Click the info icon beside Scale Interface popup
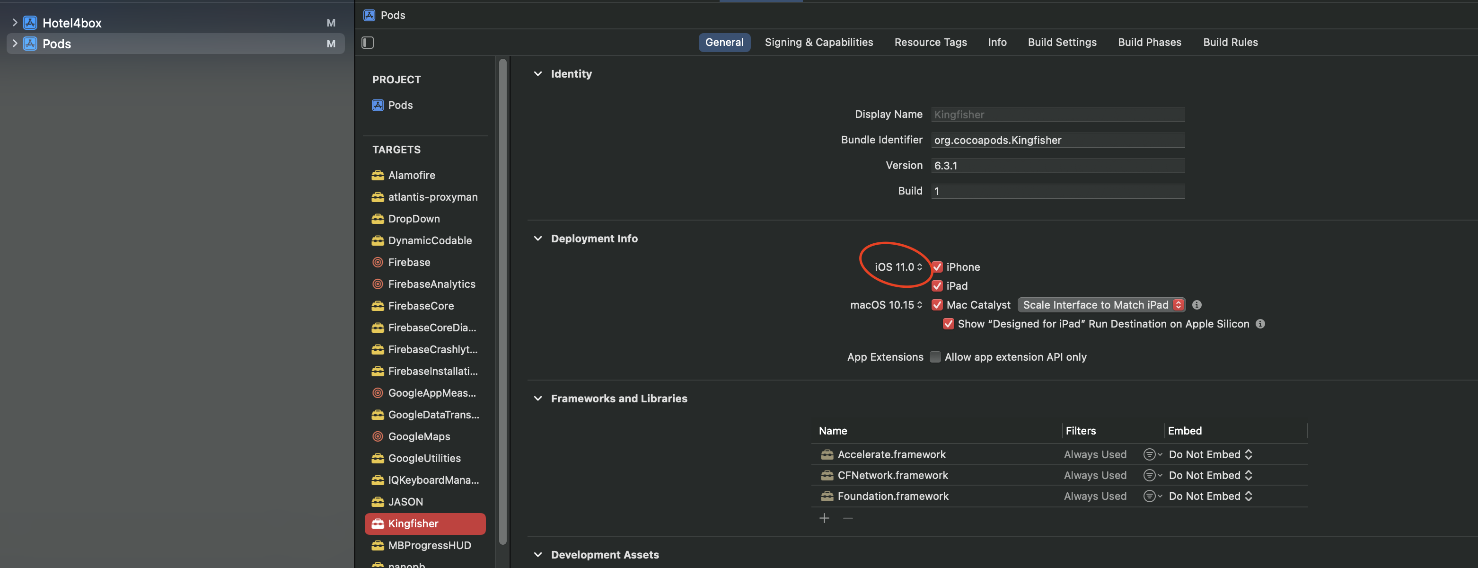The width and height of the screenshot is (1478, 568). click(x=1197, y=305)
